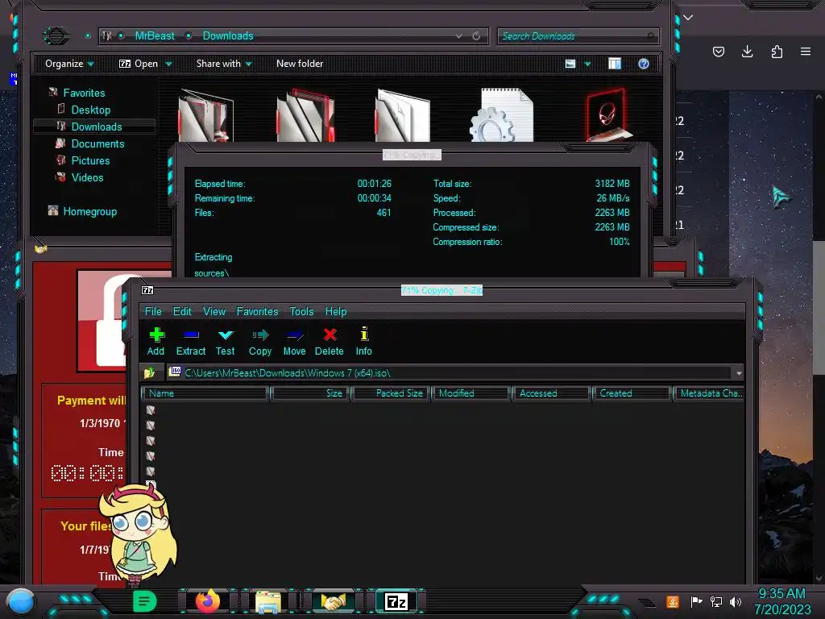The height and width of the screenshot is (619, 825).
Task: Open Tools menu in 7-Zip
Action: 301,311
